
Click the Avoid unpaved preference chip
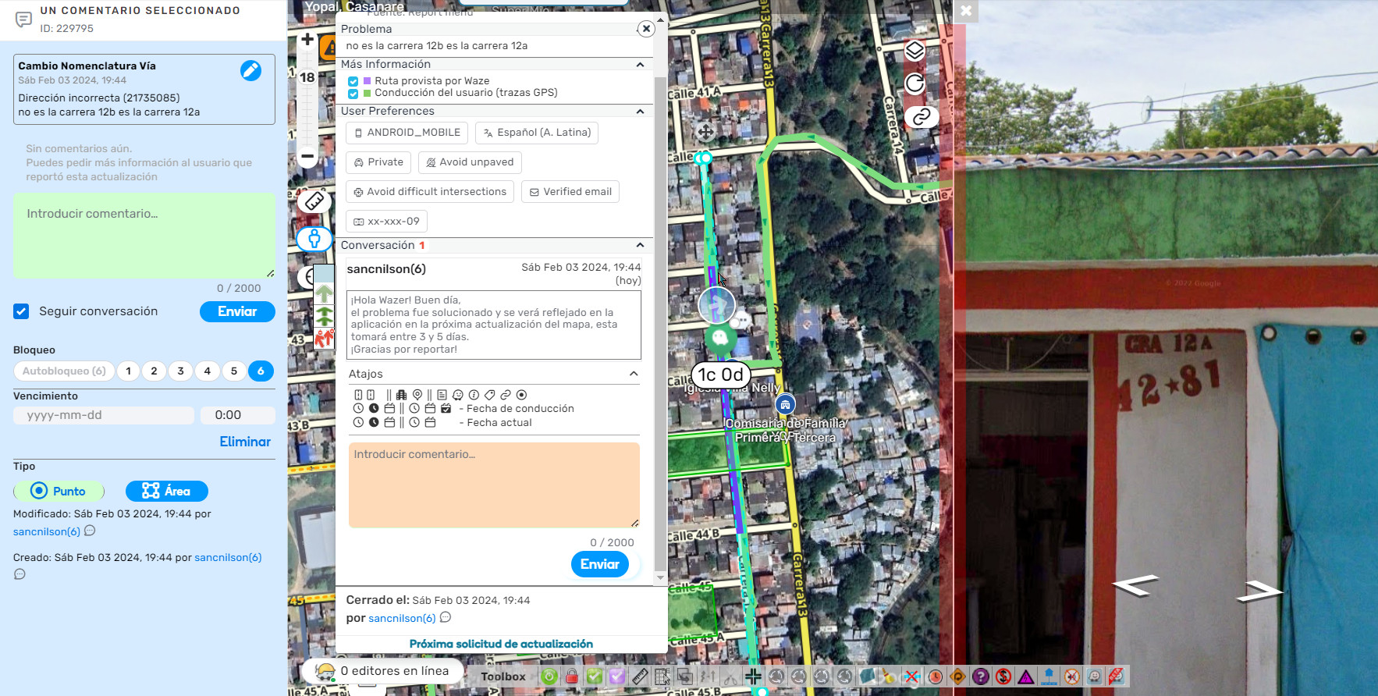pyautogui.click(x=470, y=162)
